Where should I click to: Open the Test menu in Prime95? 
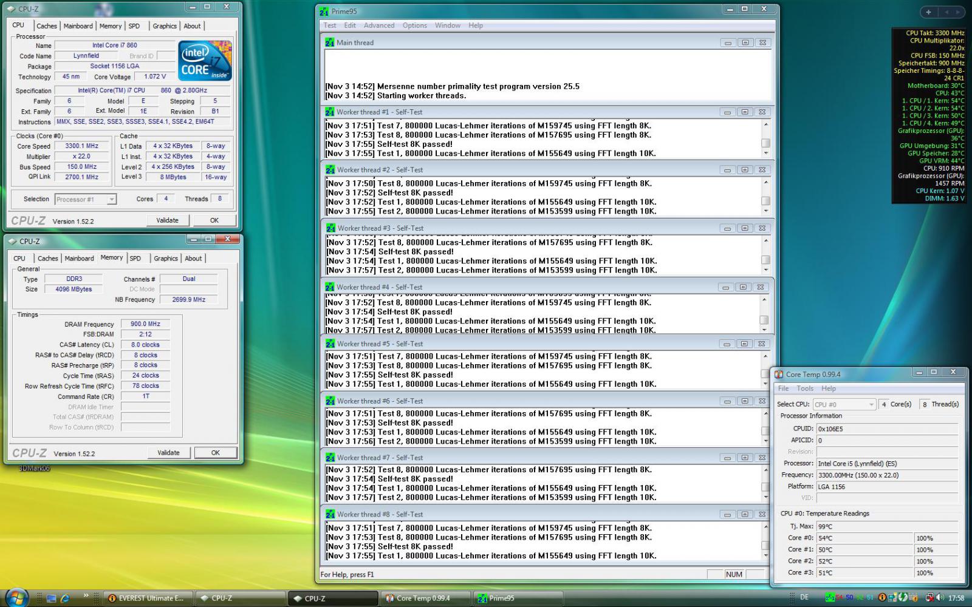point(330,25)
